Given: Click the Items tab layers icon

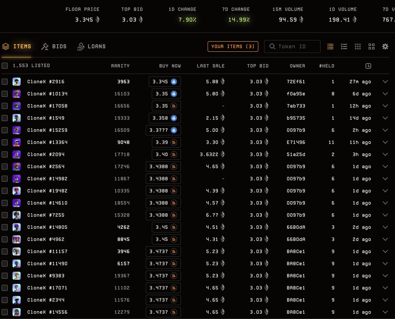Looking at the screenshot, I should click(x=6, y=46).
